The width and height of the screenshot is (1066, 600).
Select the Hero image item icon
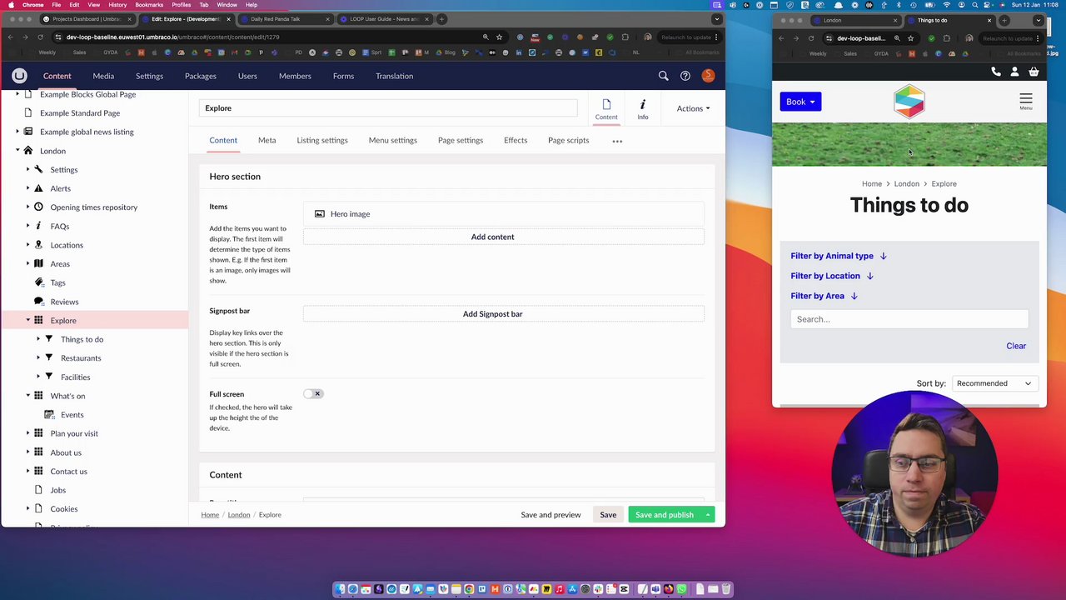pyautogui.click(x=320, y=214)
